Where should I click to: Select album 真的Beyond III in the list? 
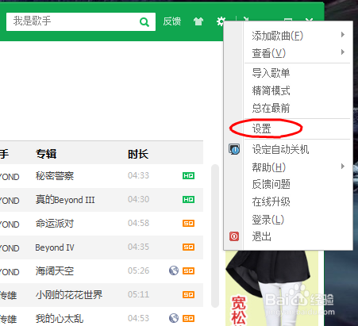point(65,200)
